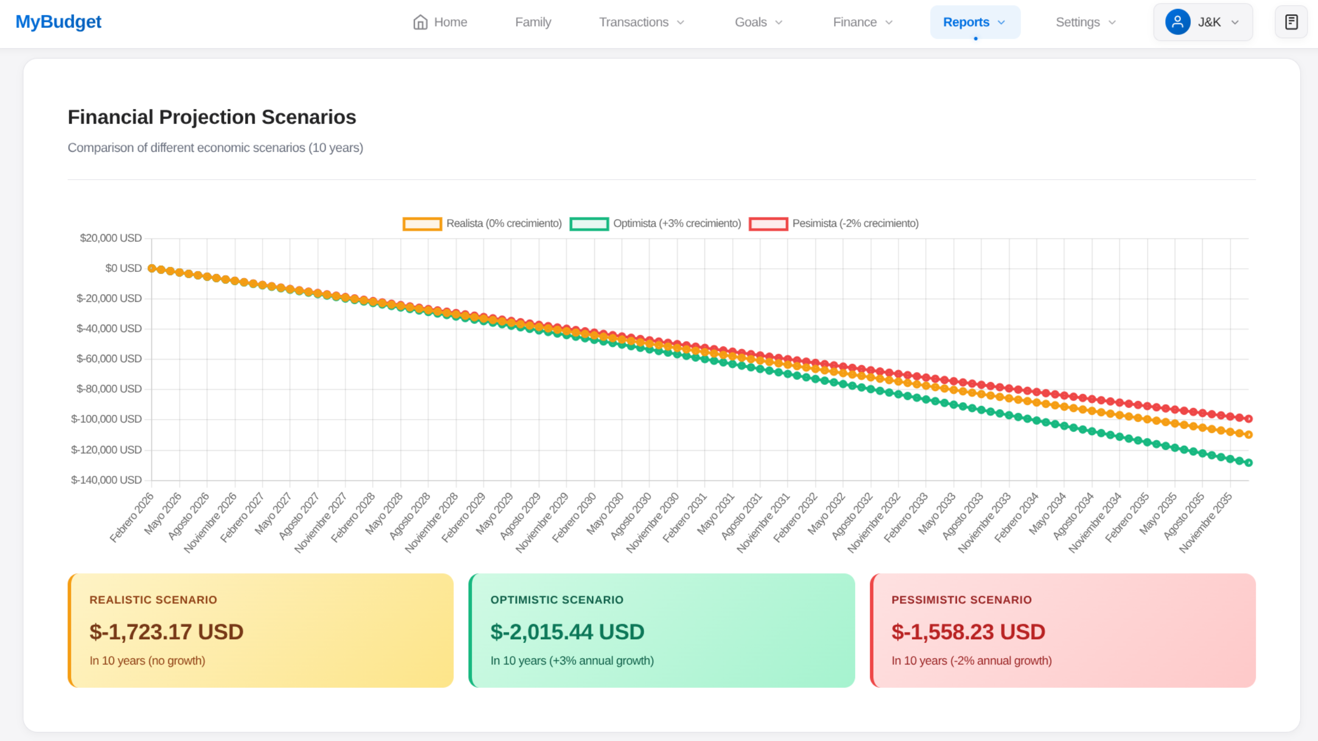Select the MyBudget logo
Viewport: 1318px width, 741px height.
[58, 22]
